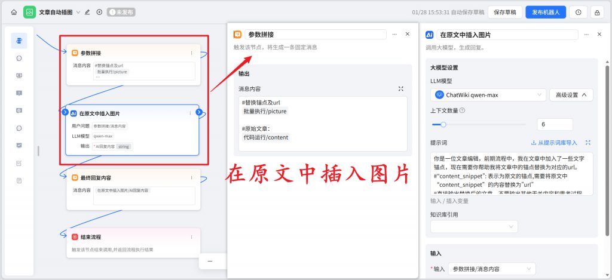Screen dimensions: 612x280
Task: Collapse 高级设置 advanced settings
Action: (x=571, y=95)
